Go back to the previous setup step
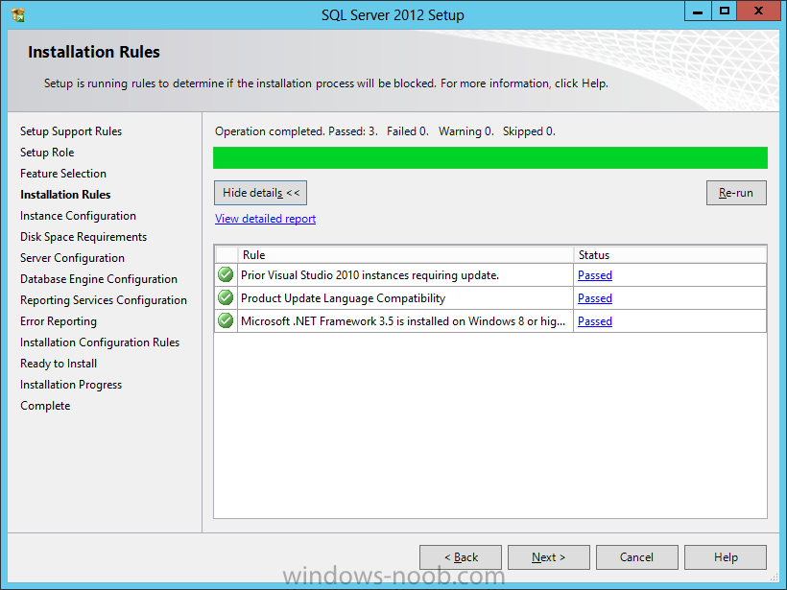The height and width of the screenshot is (590, 787). pyautogui.click(x=461, y=557)
